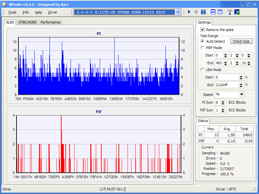Switch to the ATER/ADER tab
The width and height of the screenshot is (259, 194).
click(x=27, y=22)
